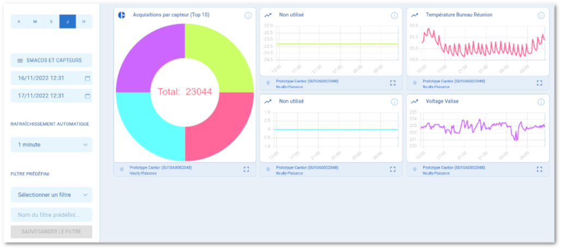Viewport: 561px width, 249px height.
Task: Switch time range to S period
Action: tap(51, 22)
